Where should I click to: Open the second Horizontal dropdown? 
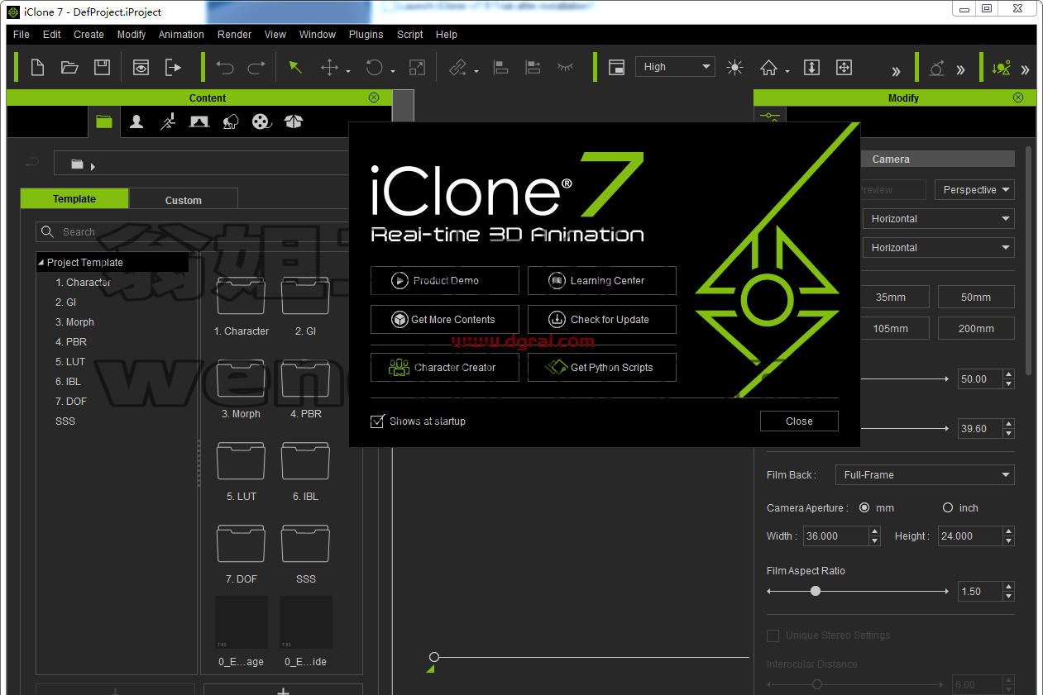coord(939,248)
